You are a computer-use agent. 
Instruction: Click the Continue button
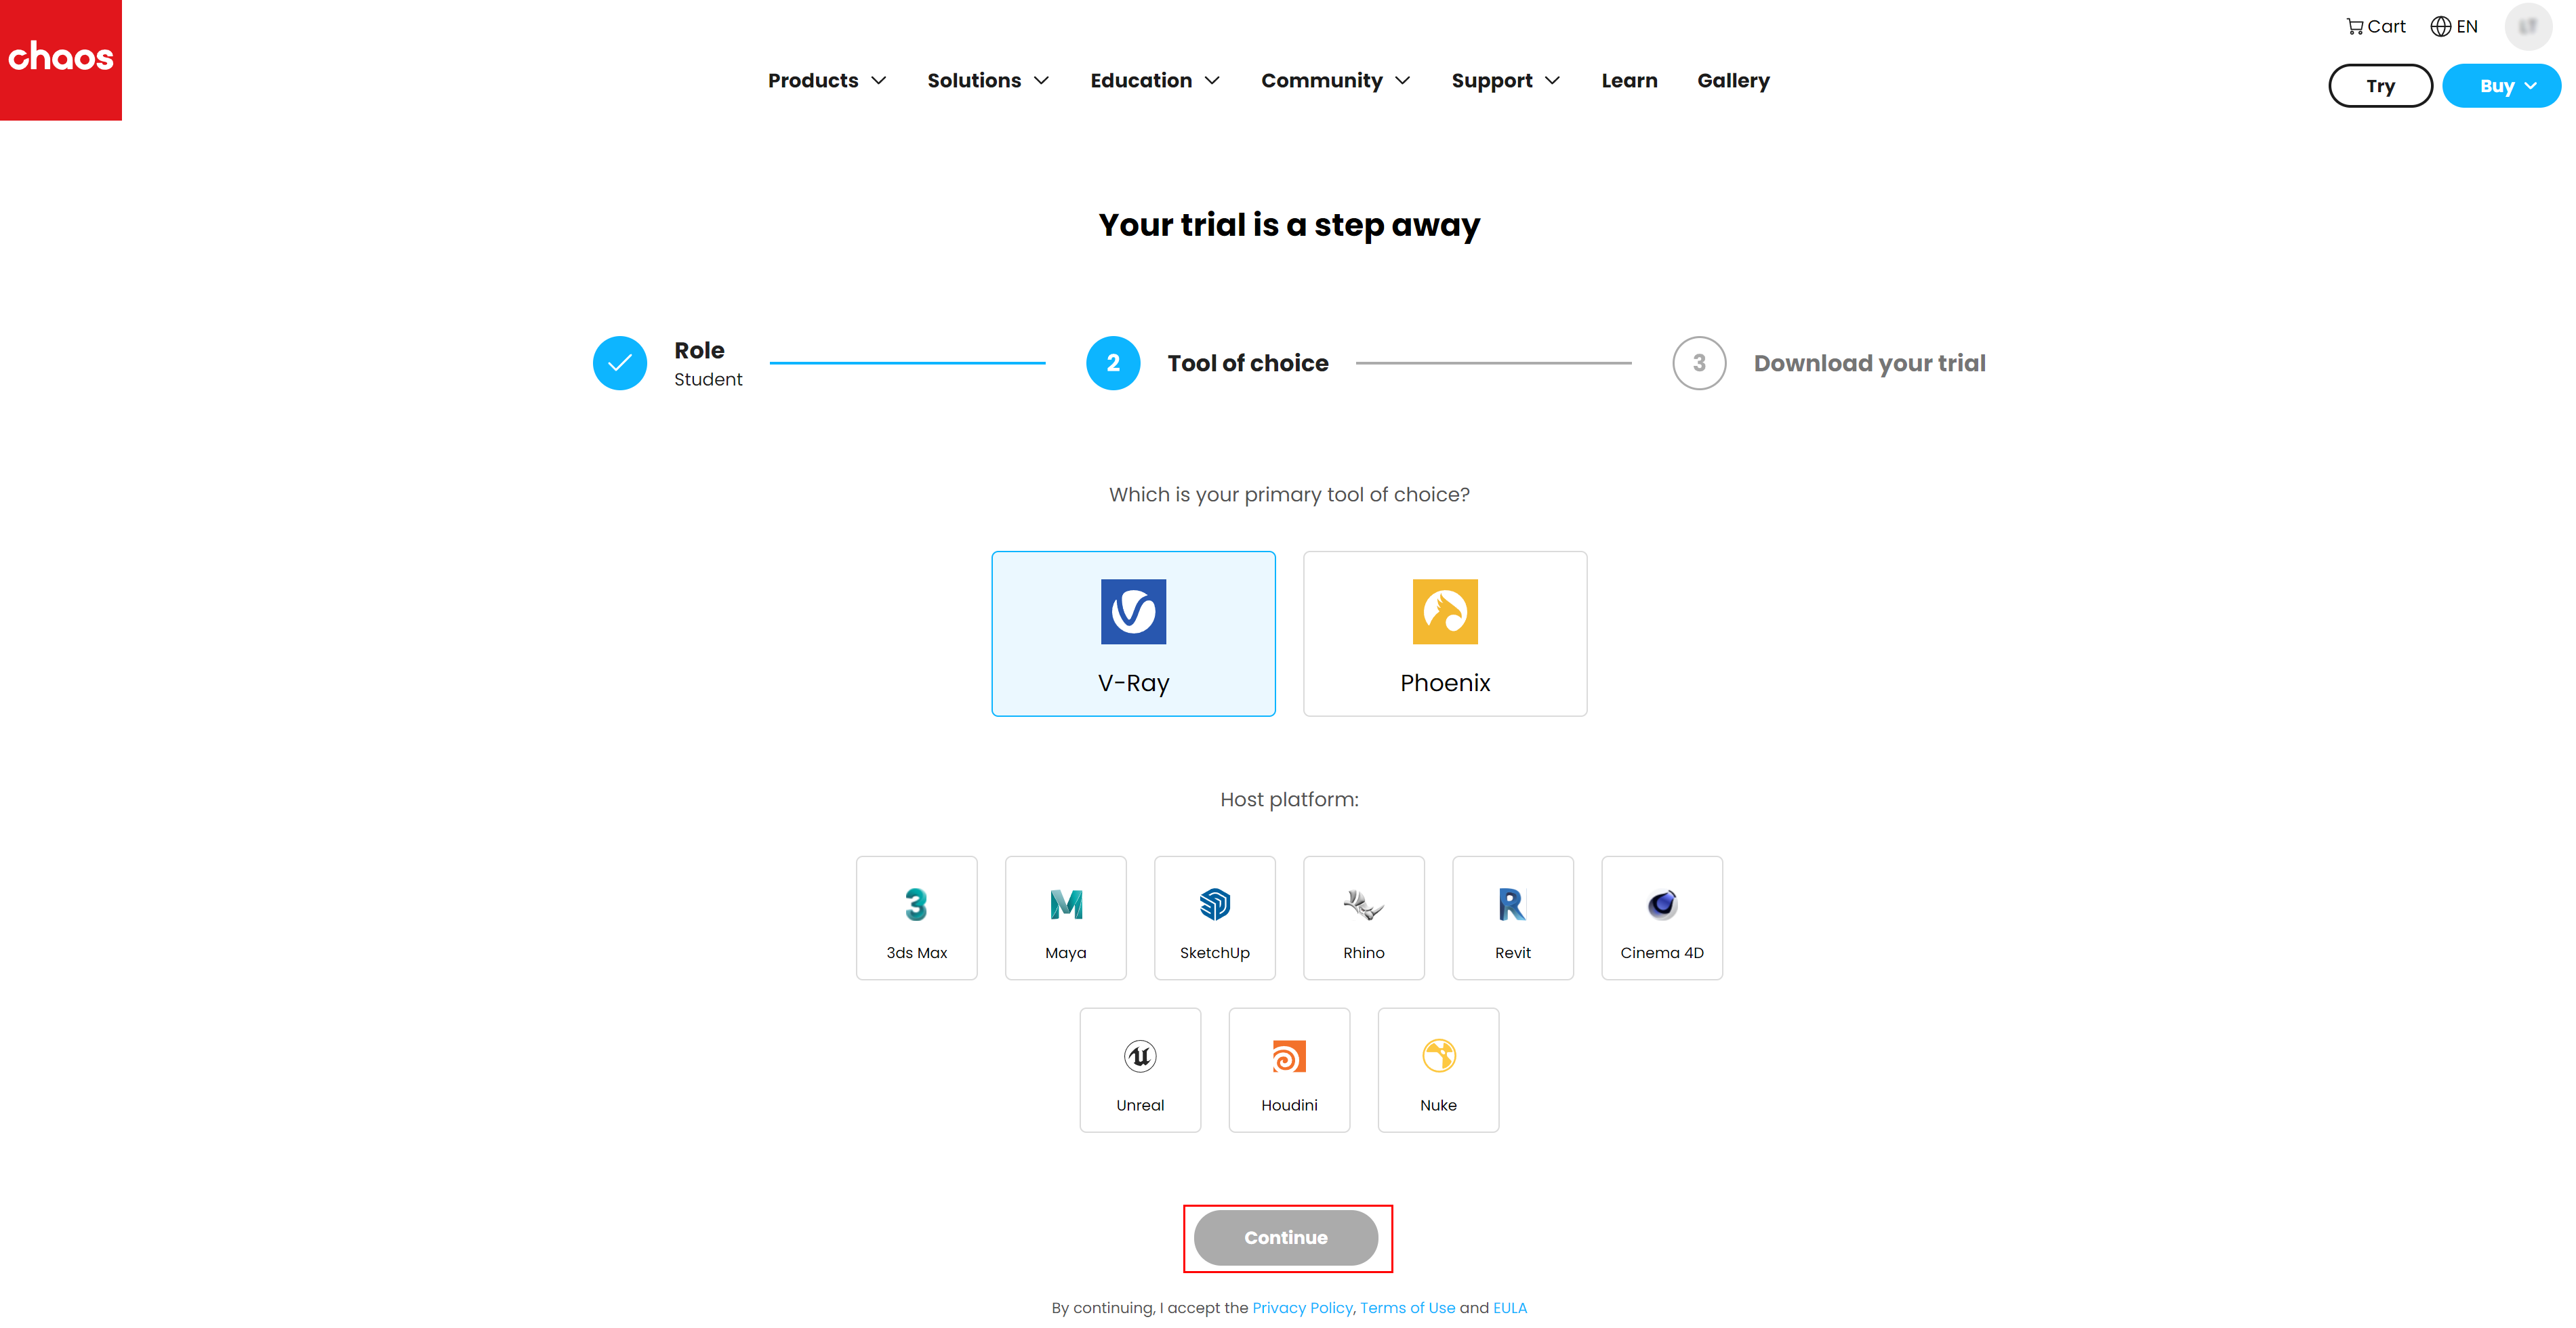1286,1238
